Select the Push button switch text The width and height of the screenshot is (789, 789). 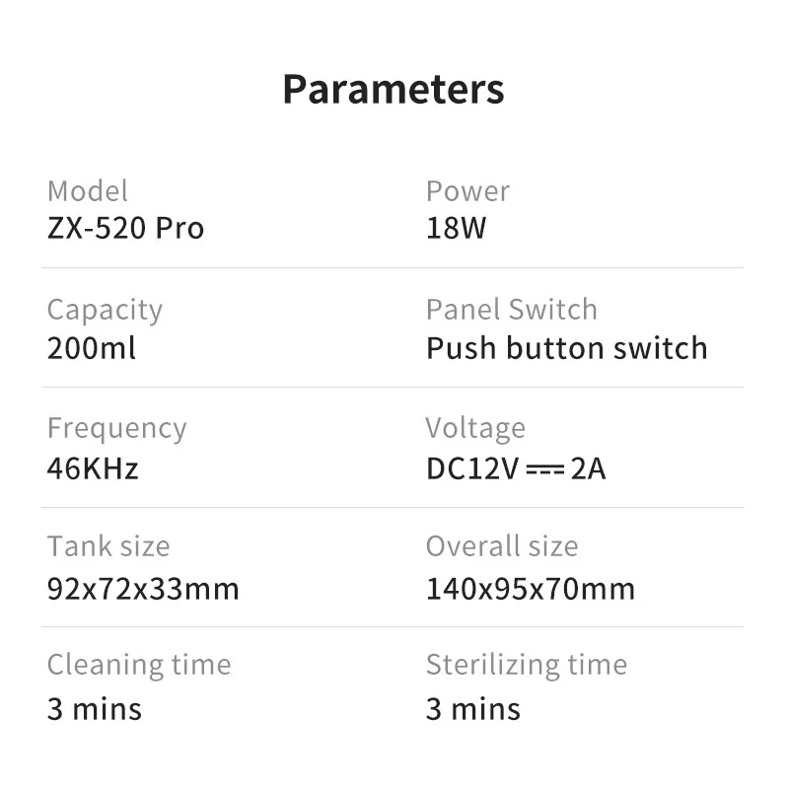click(566, 348)
